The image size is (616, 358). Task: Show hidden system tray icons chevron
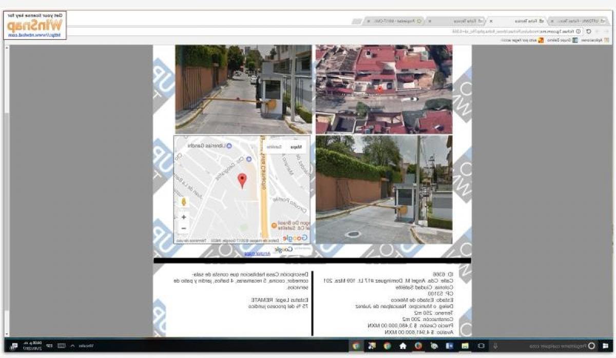72,346
